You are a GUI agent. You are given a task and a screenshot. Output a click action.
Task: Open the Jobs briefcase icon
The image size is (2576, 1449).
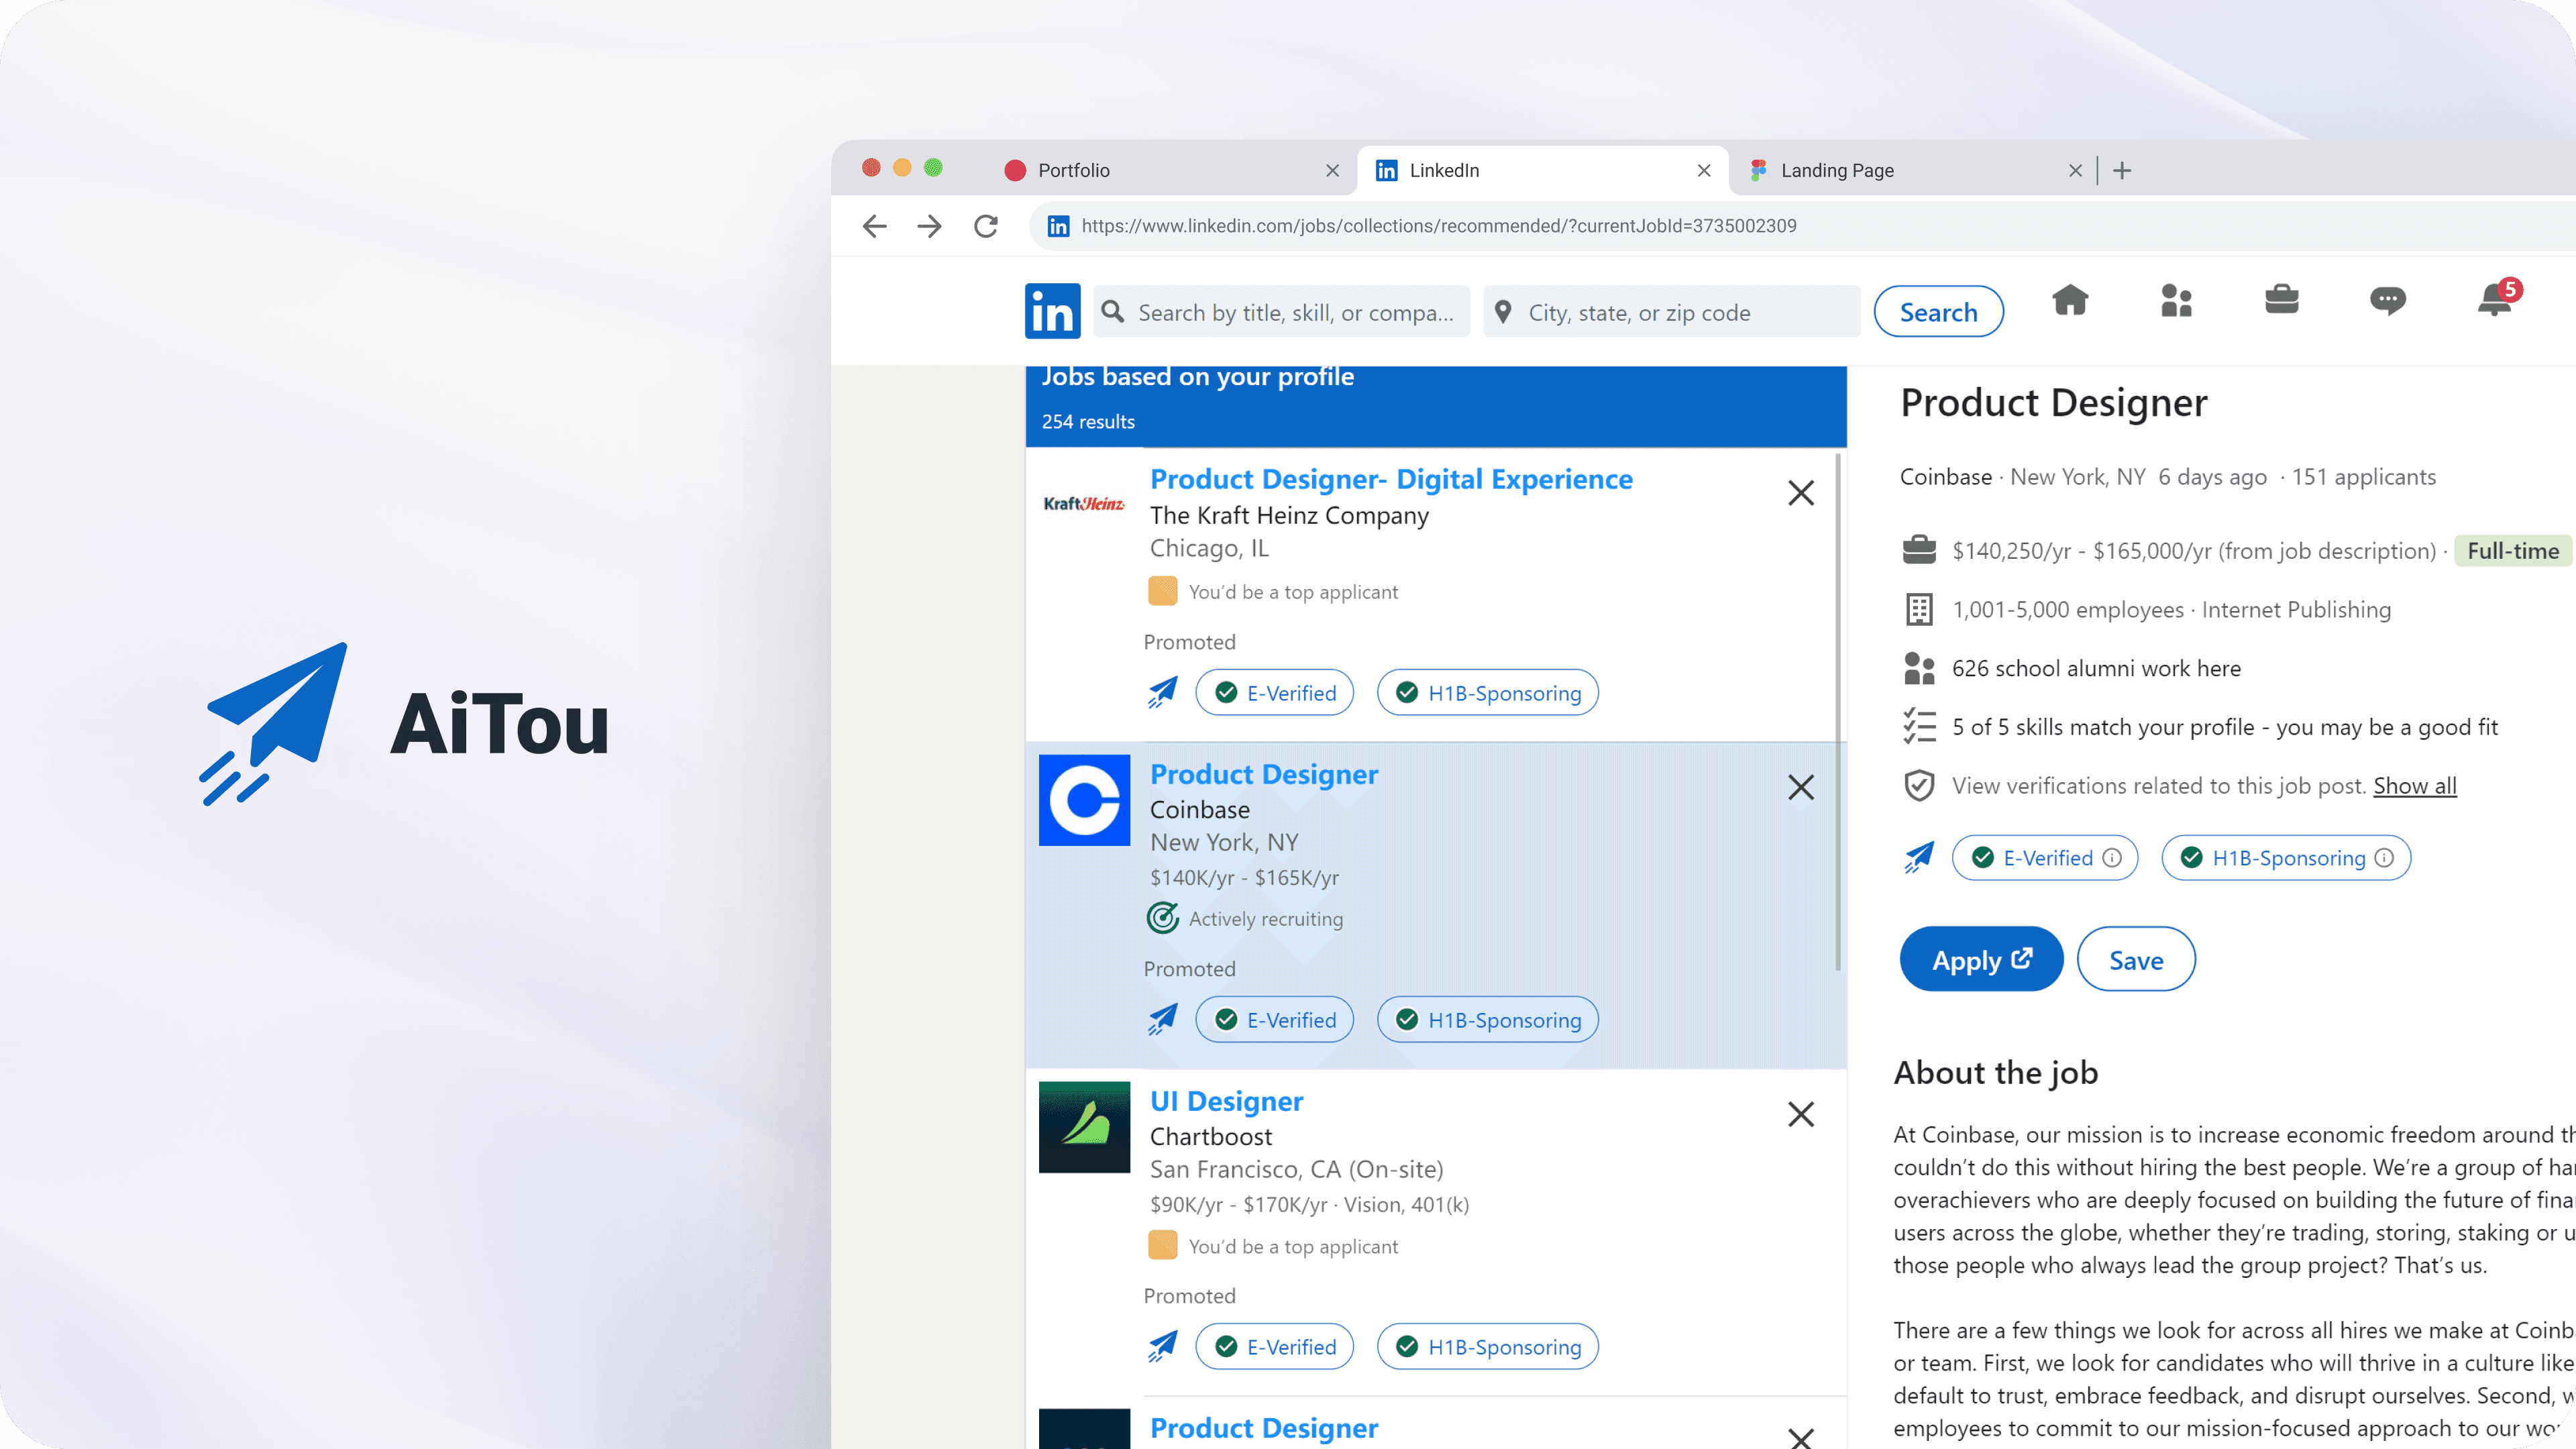point(2281,300)
